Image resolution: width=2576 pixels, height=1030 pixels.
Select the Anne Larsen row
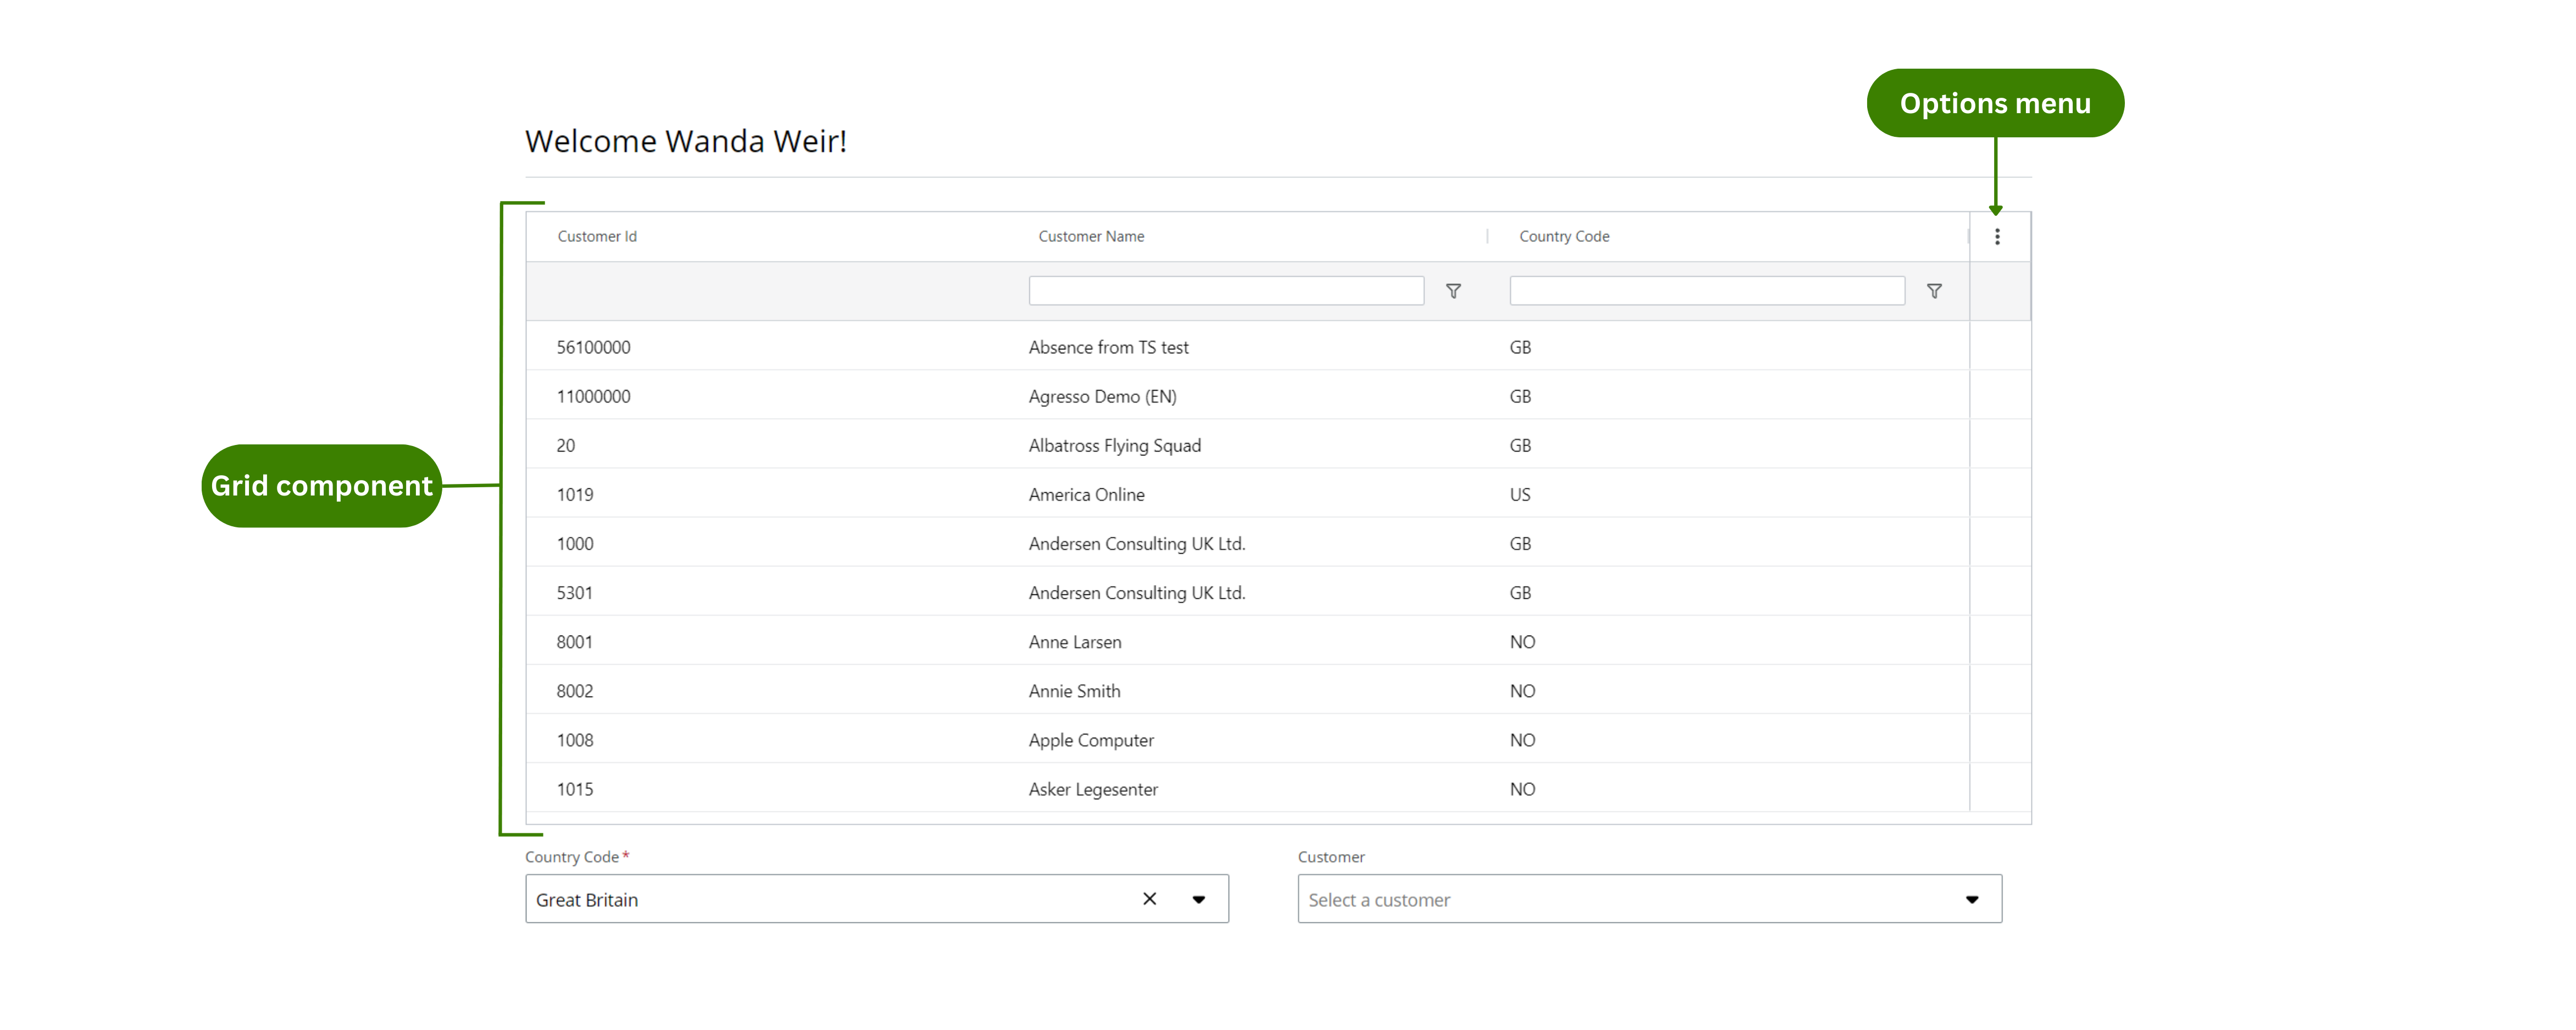(x=1075, y=642)
